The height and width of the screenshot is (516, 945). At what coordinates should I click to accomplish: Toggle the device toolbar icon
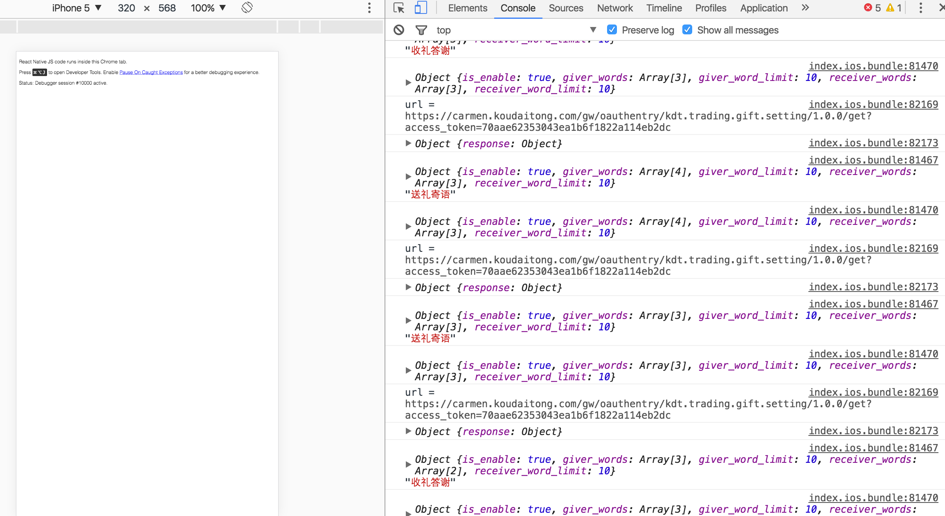[421, 8]
